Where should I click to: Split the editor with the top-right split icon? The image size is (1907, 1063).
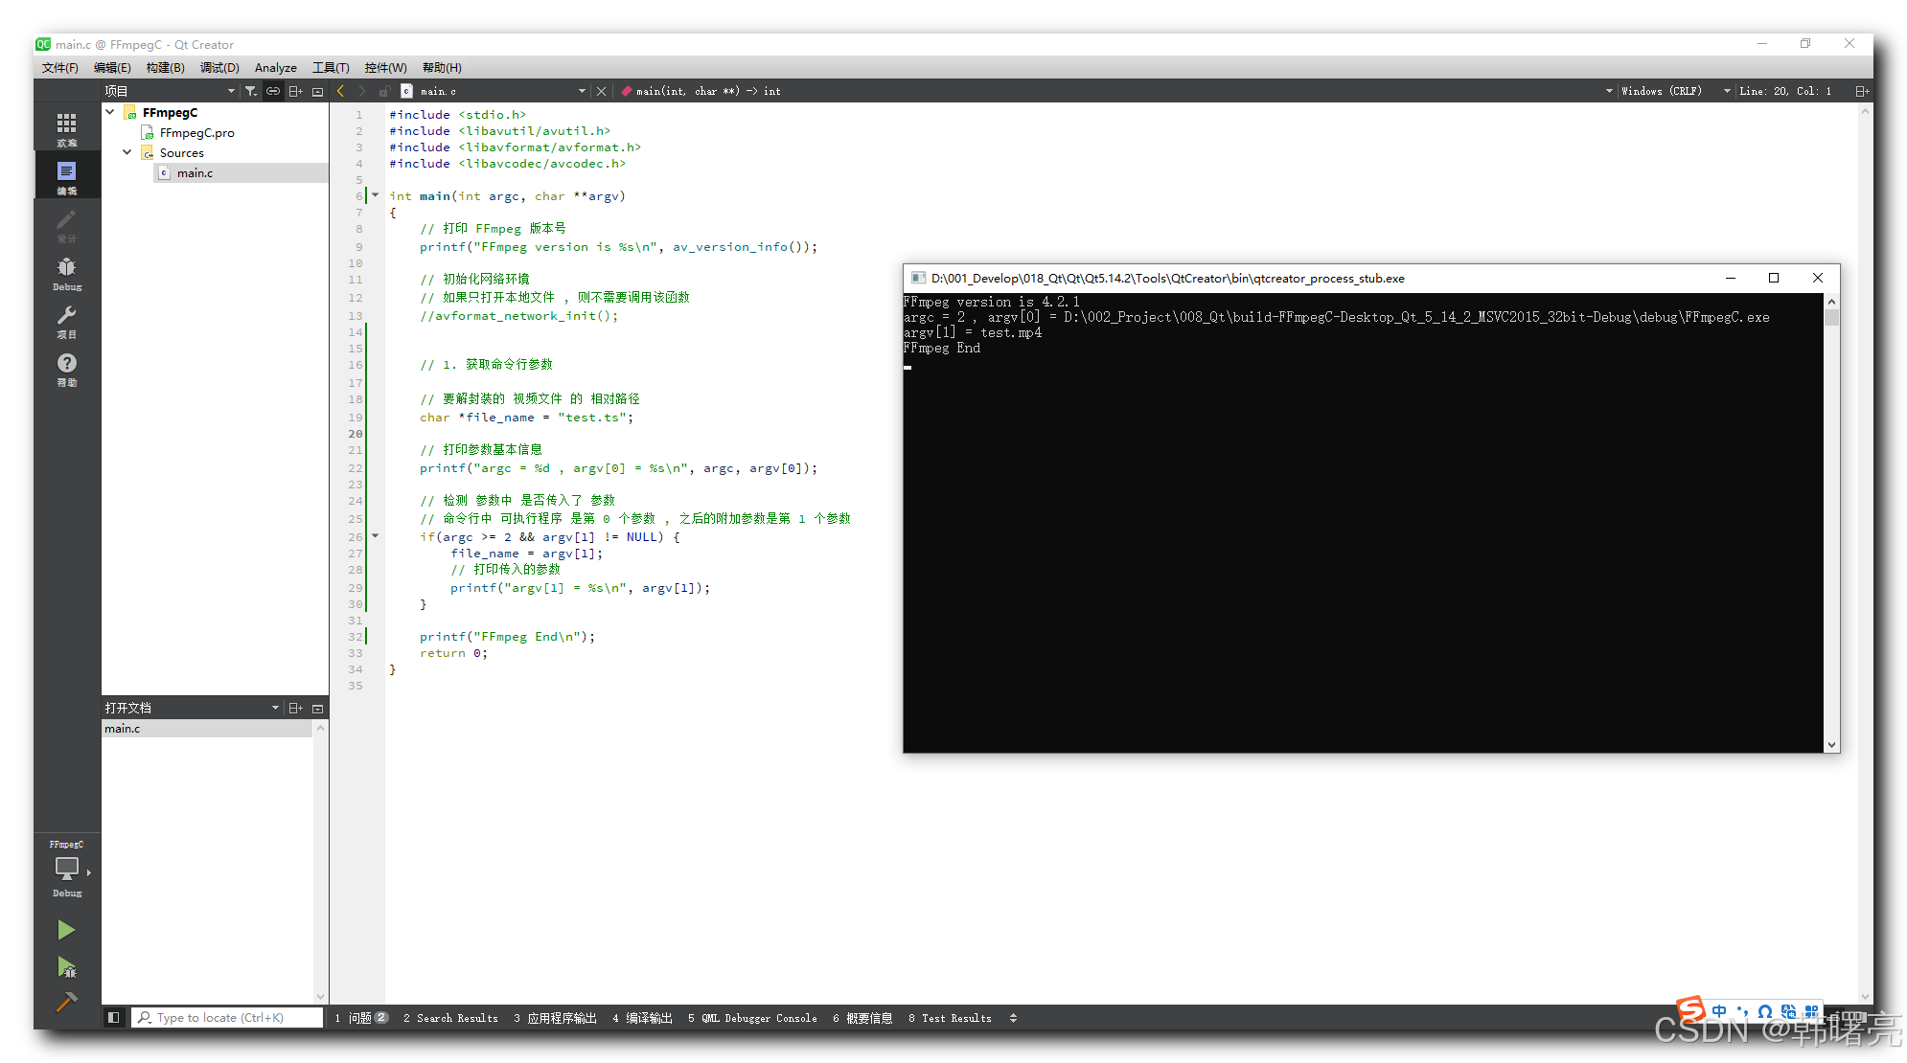[1861, 91]
